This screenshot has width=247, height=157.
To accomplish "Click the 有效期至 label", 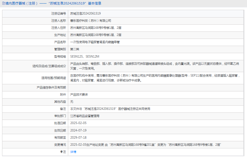I will point(60,137).
